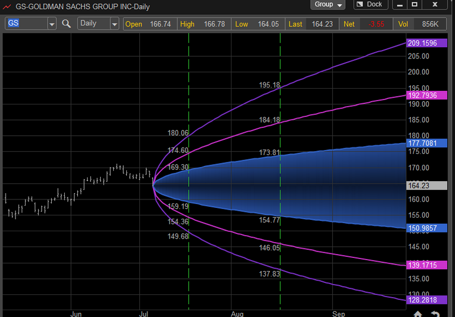Click the 169.30 projection value

click(178, 167)
